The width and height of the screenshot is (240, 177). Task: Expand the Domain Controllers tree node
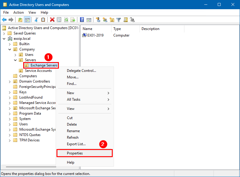point(10,81)
